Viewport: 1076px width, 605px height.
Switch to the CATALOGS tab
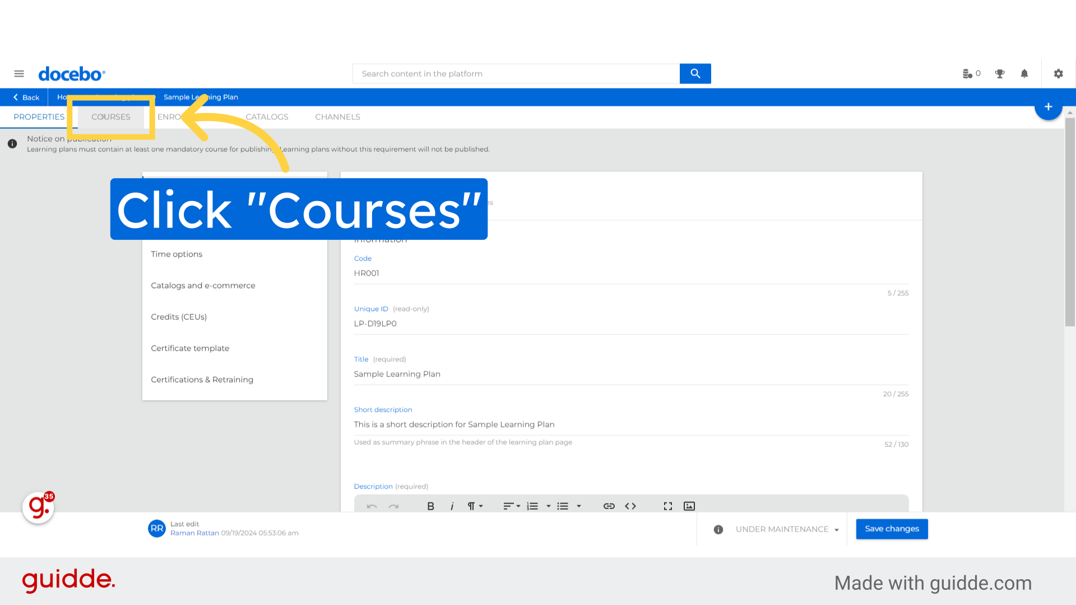267,117
